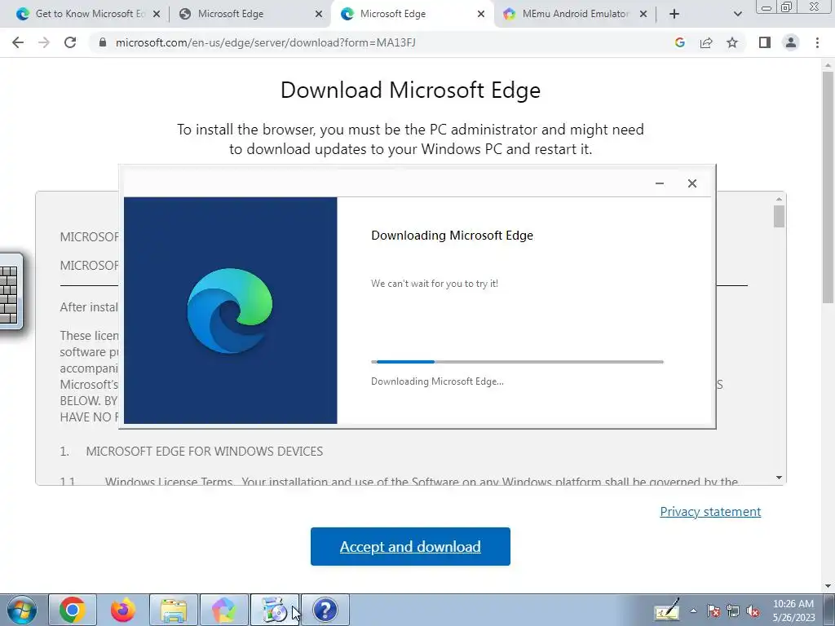Click MICROSOFT EDGE FOR WINDOWS DEVICES text
The image size is (835, 626).
(205, 452)
